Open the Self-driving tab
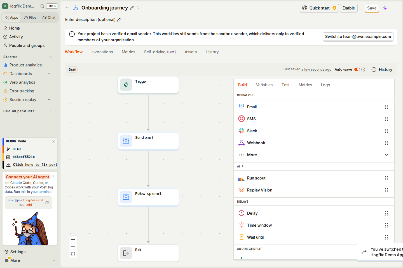Image resolution: width=403 pixels, height=268 pixels. pos(160,52)
